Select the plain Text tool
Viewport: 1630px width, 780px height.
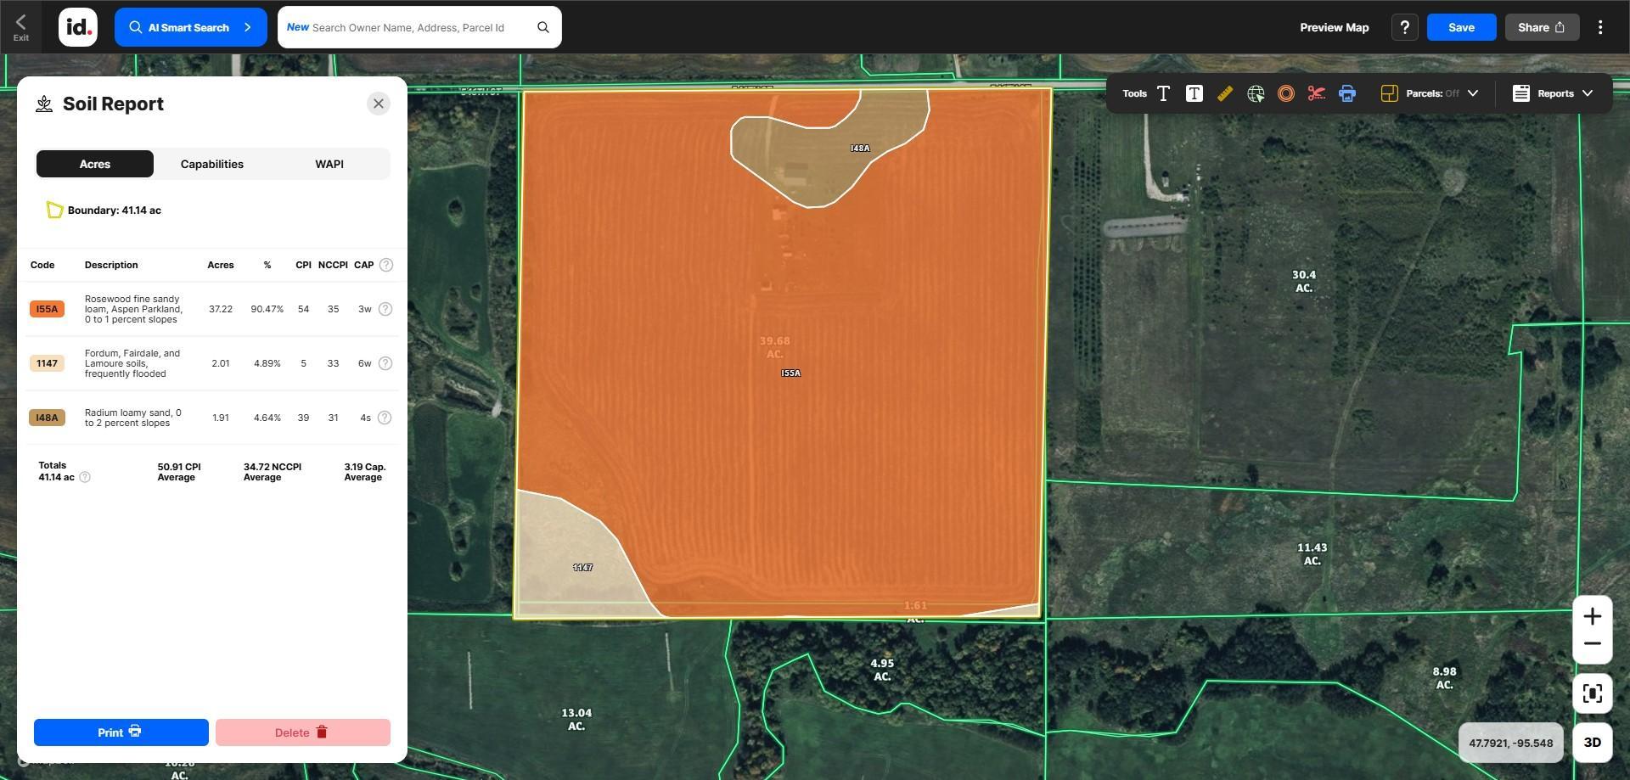coord(1163,93)
